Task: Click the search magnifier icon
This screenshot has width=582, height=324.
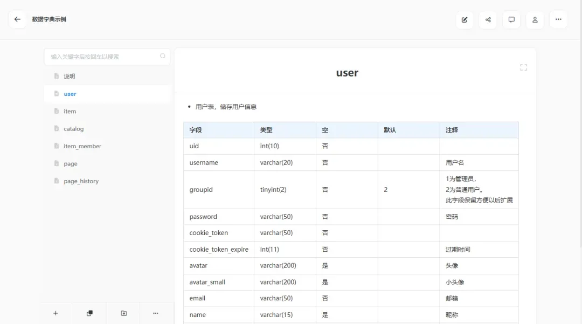Action: point(163,56)
